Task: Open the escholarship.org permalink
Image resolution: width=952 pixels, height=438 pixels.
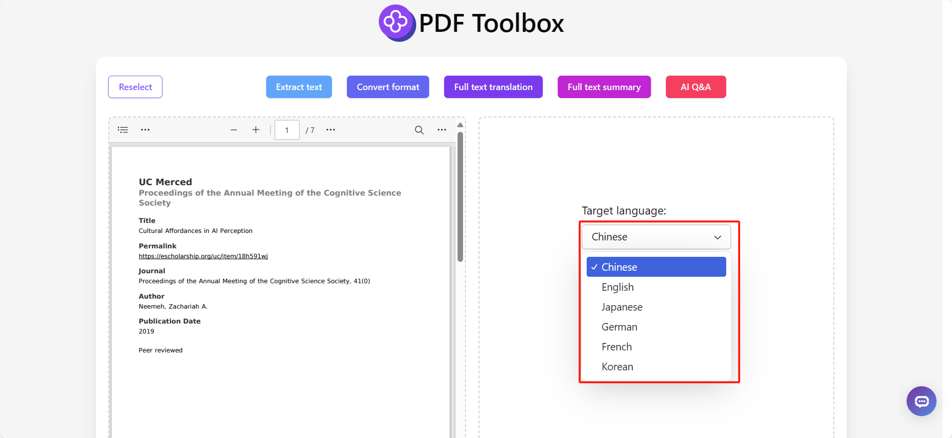Action: tap(203, 256)
